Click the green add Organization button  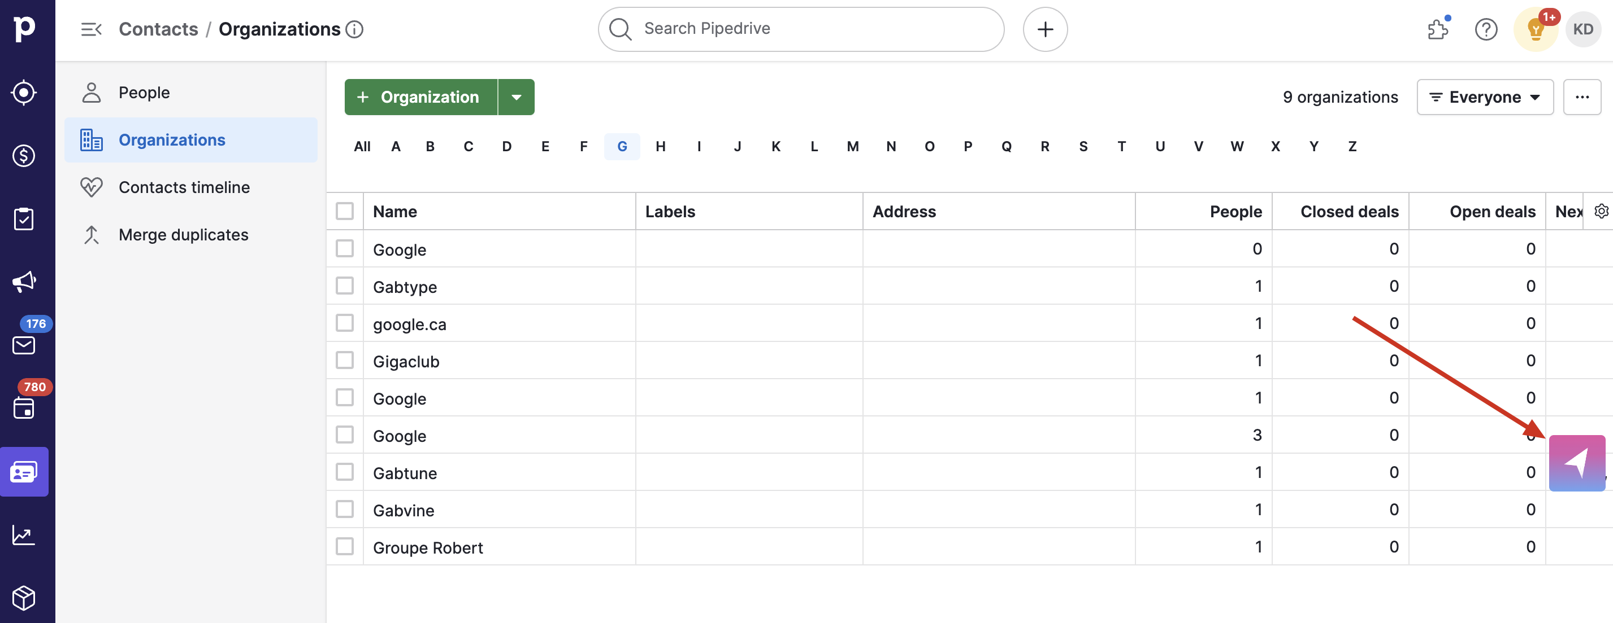[421, 97]
